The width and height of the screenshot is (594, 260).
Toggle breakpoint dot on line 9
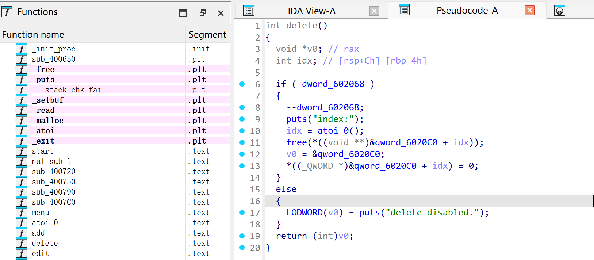(x=242, y=119)
